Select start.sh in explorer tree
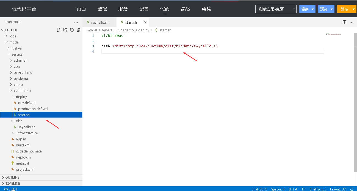The width and height of the screenshot is (357, 191). pyautogui.click(x=41, y=115)
